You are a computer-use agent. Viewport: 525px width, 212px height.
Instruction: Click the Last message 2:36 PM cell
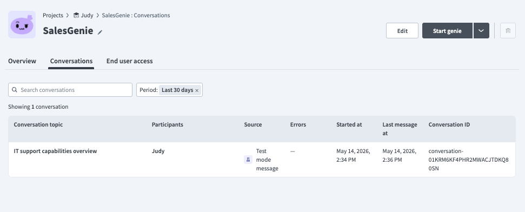tap(400, 155)
